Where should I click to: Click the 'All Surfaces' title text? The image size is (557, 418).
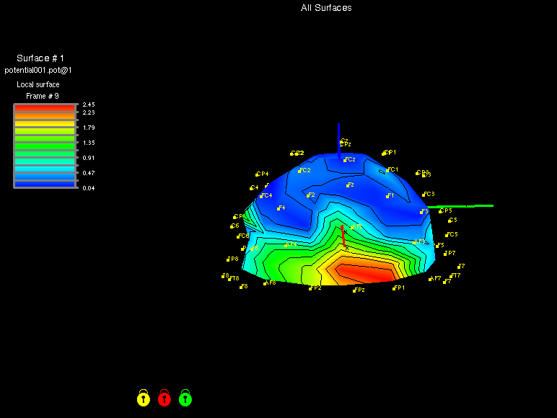pyautogui.click(x=326, y=8)
